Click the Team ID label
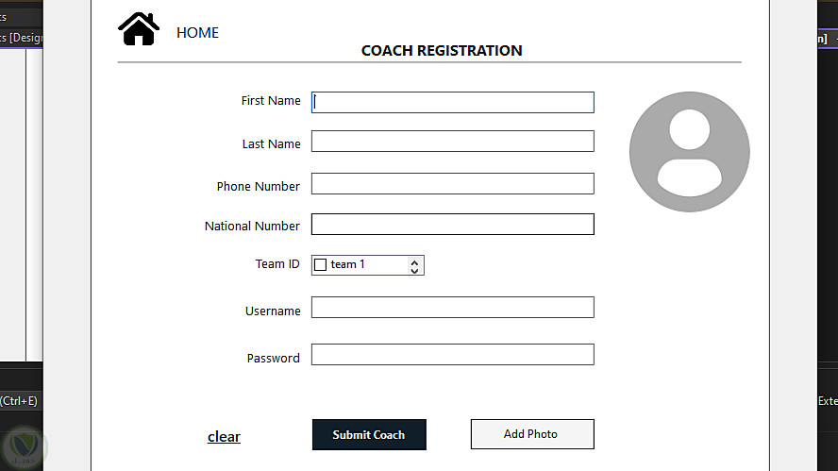This screenshot has width=838, height=471. 277,264
